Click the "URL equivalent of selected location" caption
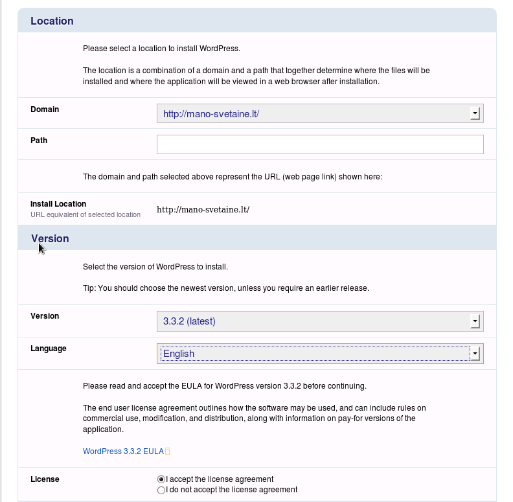Viewport: 513px width, 502px height. [x=85, y=214]
